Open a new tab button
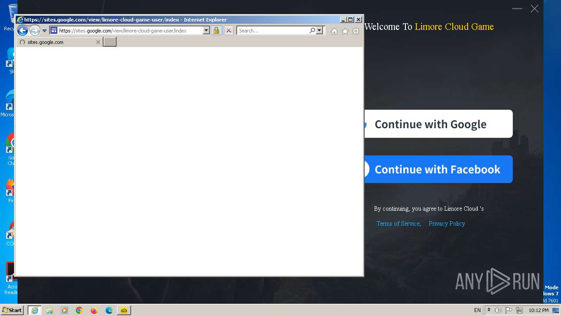 110,42
